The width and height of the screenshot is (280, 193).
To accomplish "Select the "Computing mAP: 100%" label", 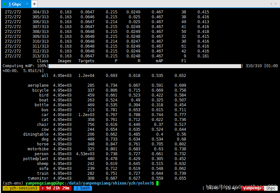I will click(25, 66).
